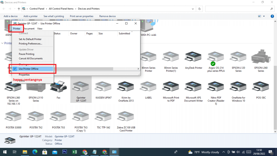Select the EPSON L360 Series printer
This screenshot has height=156, width=277.
pyautogui.click(x=261, y=61)
